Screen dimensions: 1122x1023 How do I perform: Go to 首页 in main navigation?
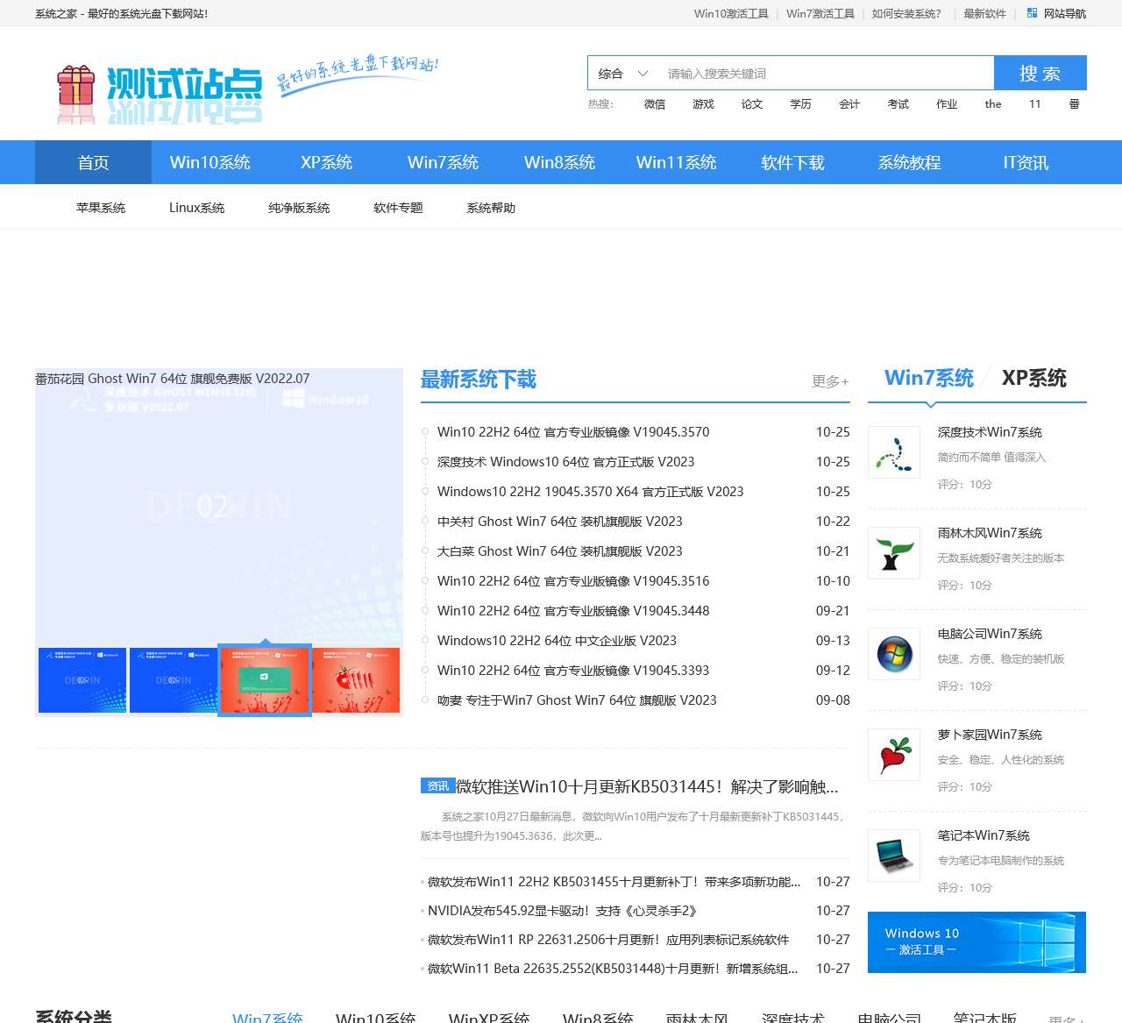[x=93, y=162]
